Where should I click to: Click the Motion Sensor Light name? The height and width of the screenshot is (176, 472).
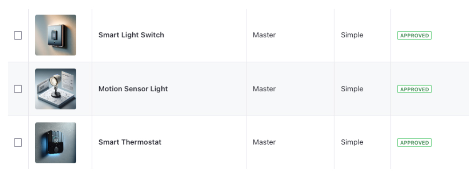[133, 89]
